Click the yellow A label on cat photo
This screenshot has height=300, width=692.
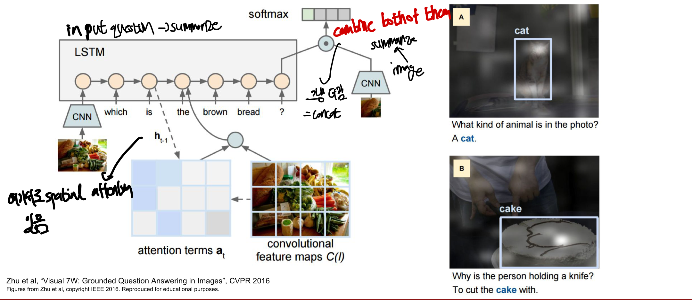461,17
